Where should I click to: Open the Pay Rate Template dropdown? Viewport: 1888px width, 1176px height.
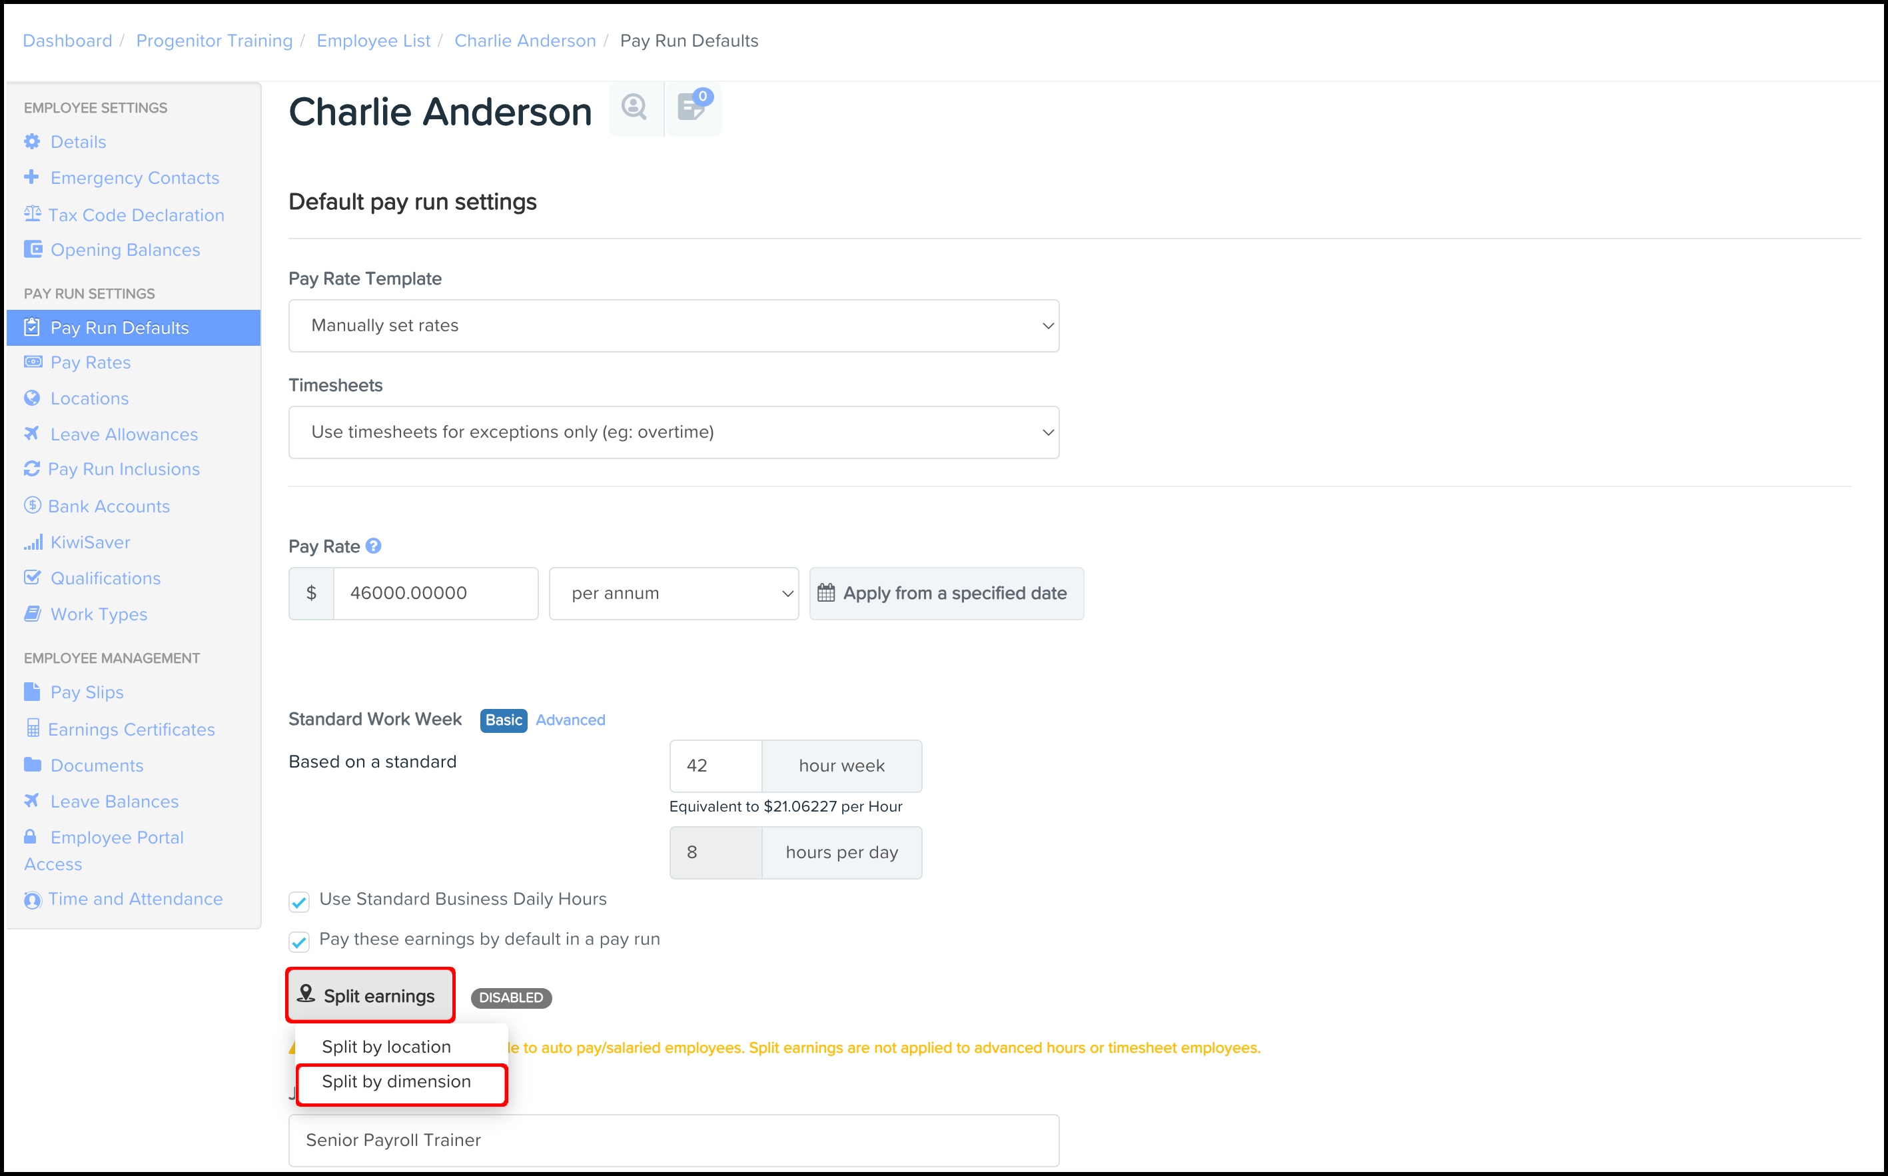click(674, 326)
